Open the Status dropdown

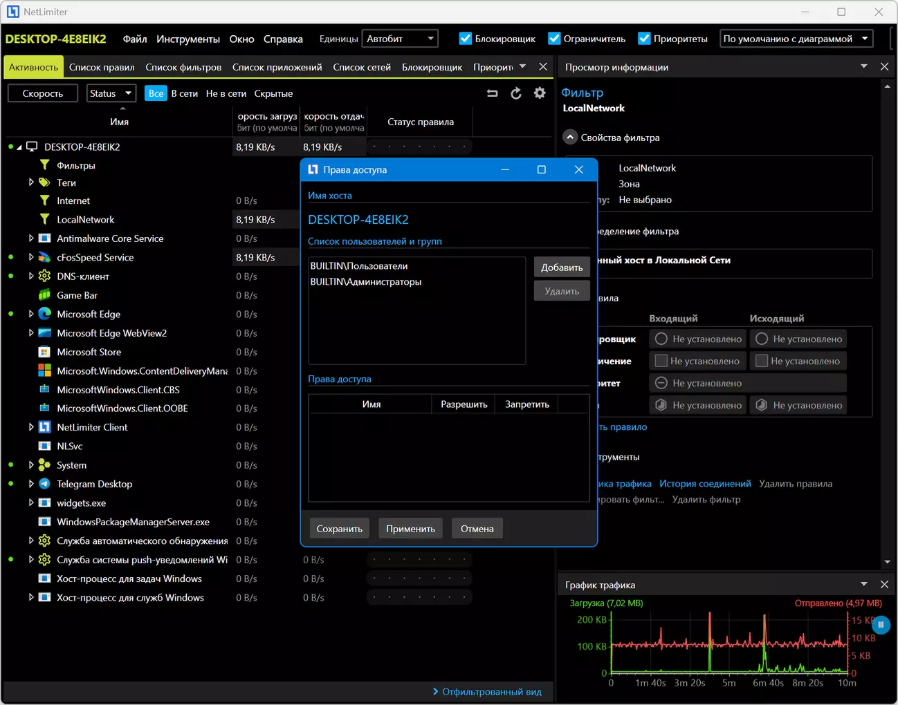111,93
